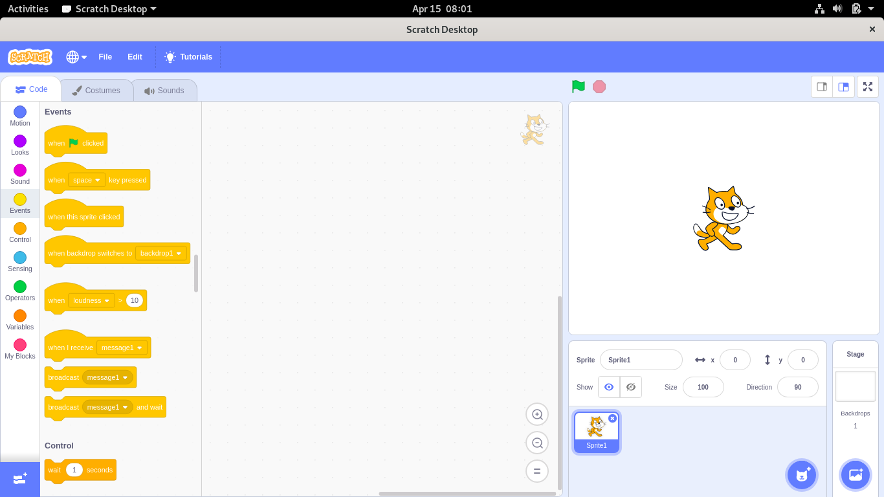Select the Sensing block category
884x497 pixels.
(20, 262)
